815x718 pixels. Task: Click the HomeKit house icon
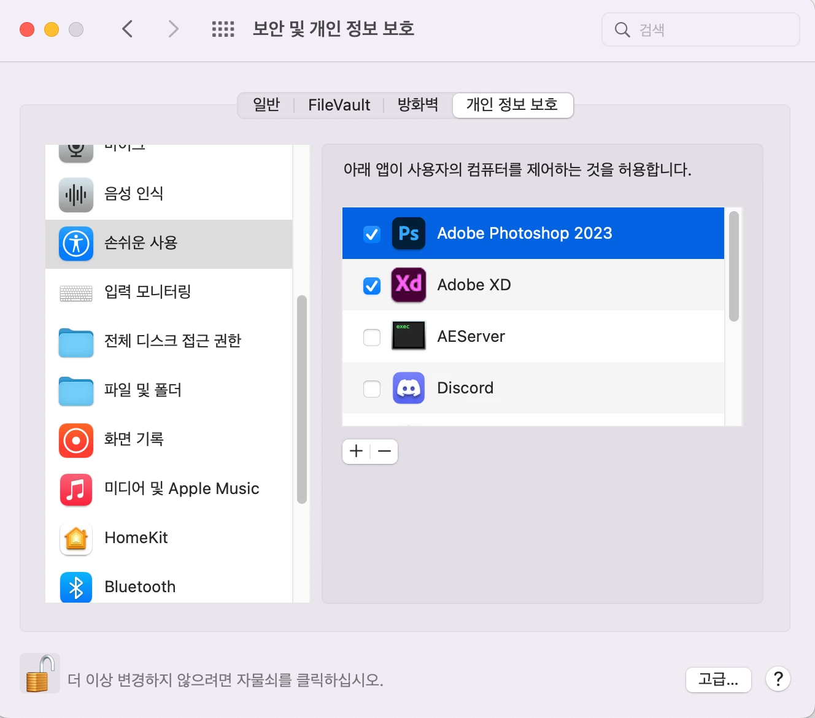pos(76,539)
